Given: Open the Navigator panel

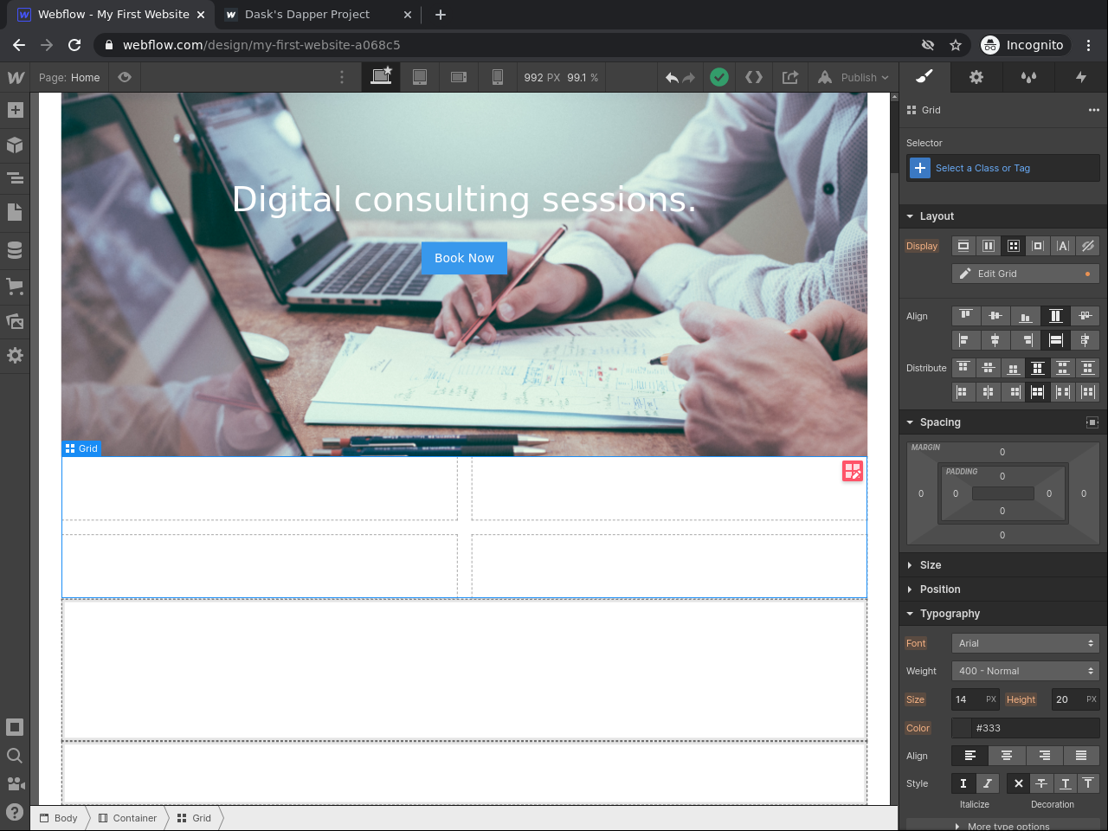Looking at the screenshot, I should click(x=15, y=178).
